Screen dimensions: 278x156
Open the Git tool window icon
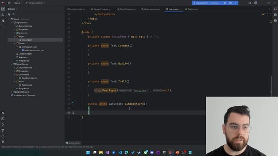click(x=3, y=142)
